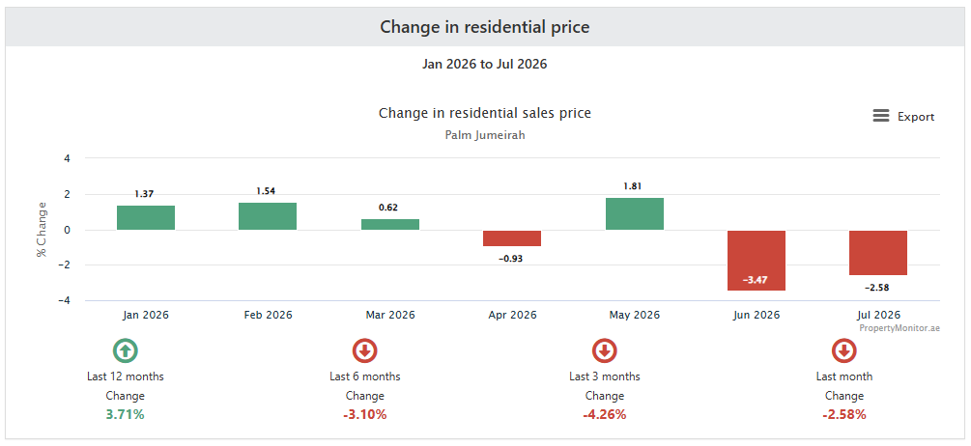Image resolution: width=971 pixels, height=446 pixels.
Task: Click the red down-arrow Last month icon
Action: (844, 350)
